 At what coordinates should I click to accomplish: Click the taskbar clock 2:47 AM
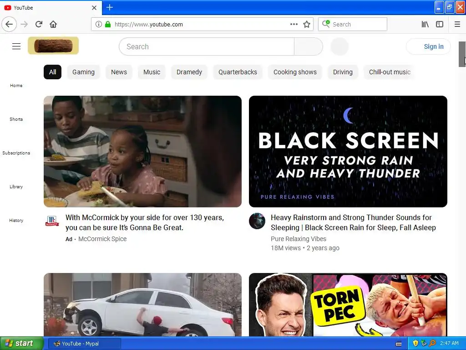coord(449,344)
